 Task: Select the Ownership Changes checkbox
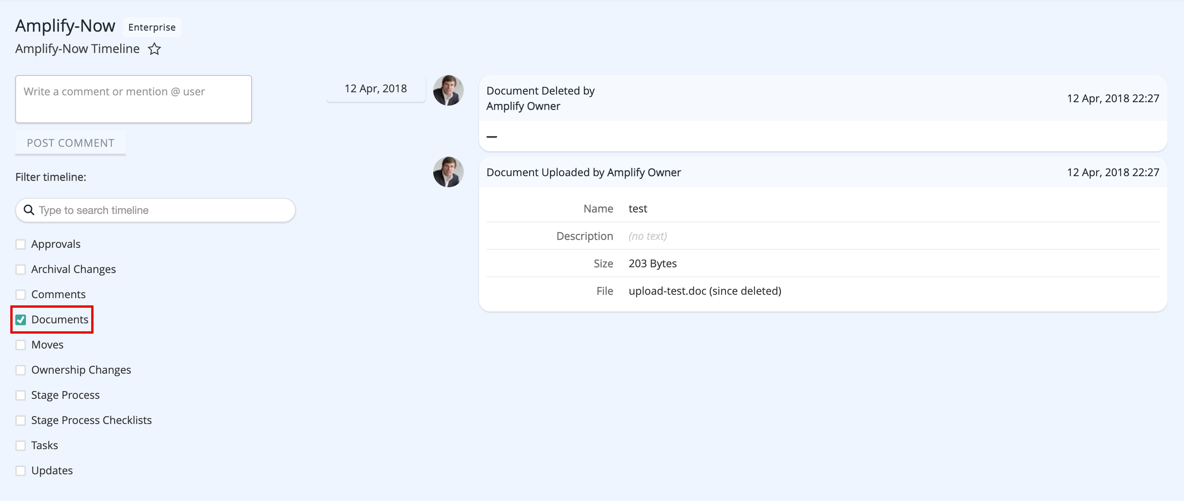(21, 370)
